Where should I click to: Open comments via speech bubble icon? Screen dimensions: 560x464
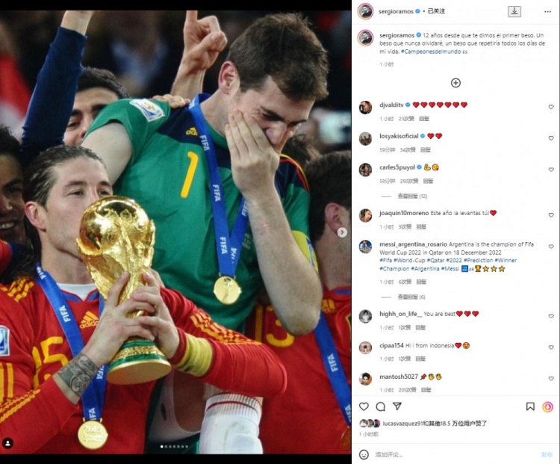(381, 406)
